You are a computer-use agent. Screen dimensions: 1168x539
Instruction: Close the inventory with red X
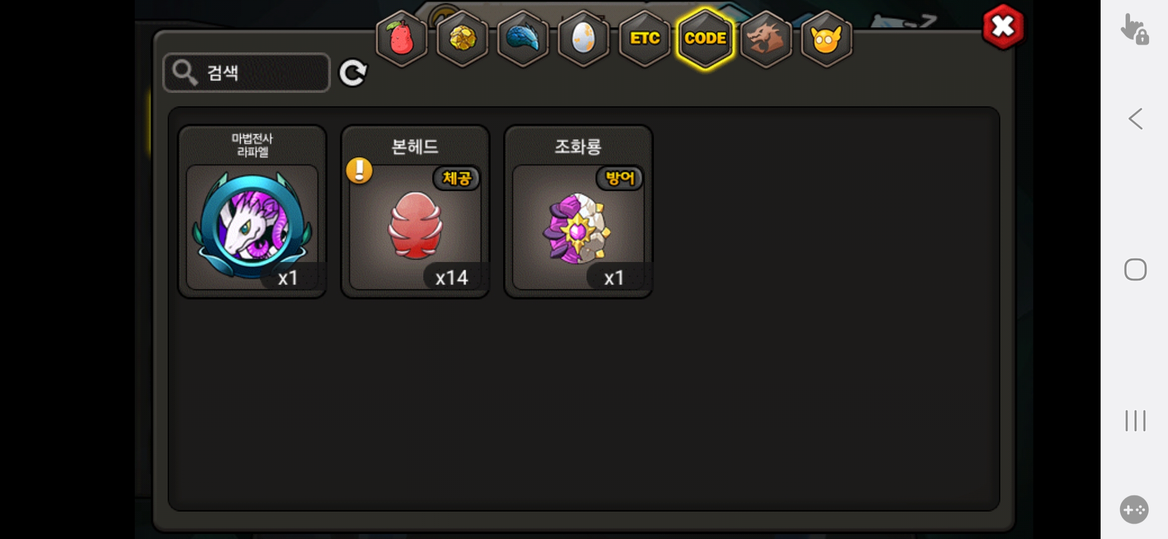tap(1003, 27)
